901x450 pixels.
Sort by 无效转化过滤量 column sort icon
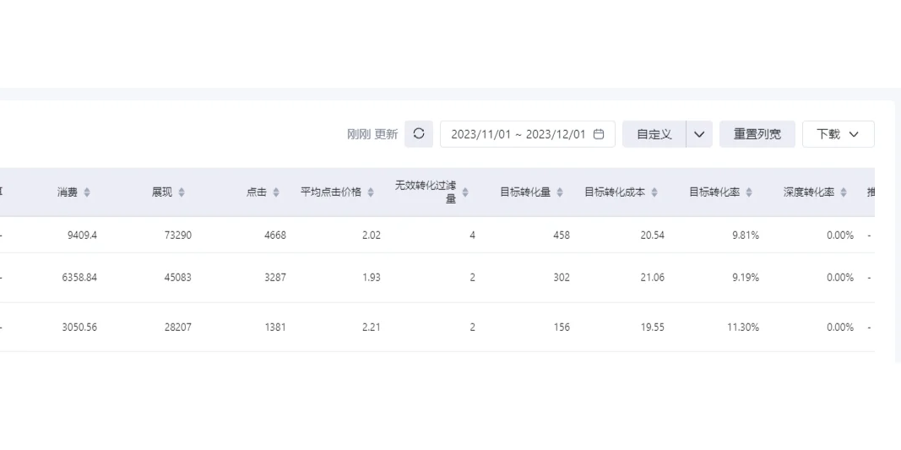(x=464, y=192)
